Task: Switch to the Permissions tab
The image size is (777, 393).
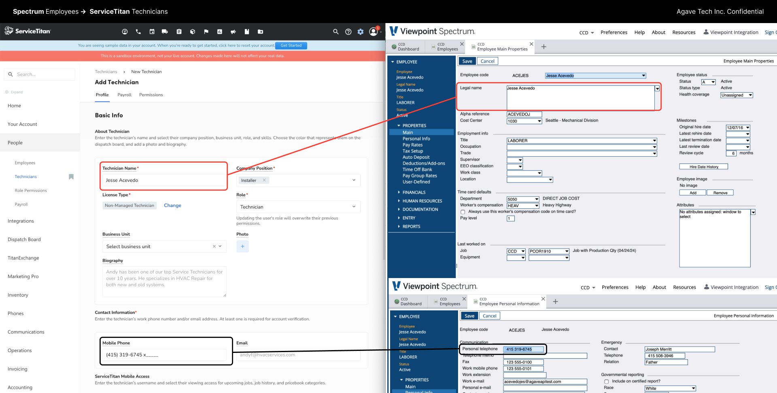Action: (x=151, y=95)
